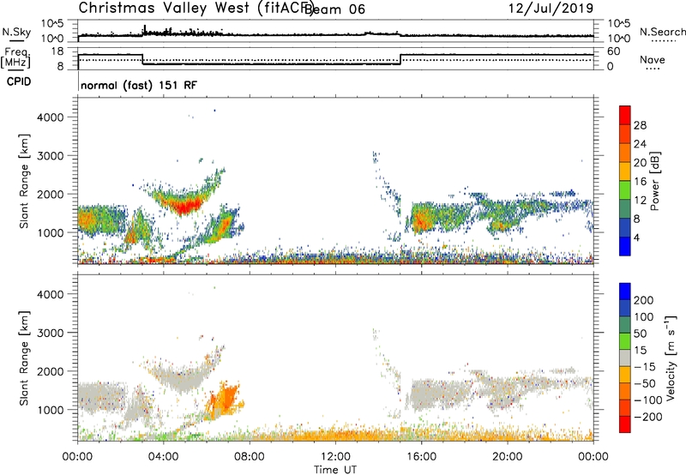This screenshot has height=475, width=686.
Task: Click the red high-power echo near 05:00 UT
Action: point(186,206)
